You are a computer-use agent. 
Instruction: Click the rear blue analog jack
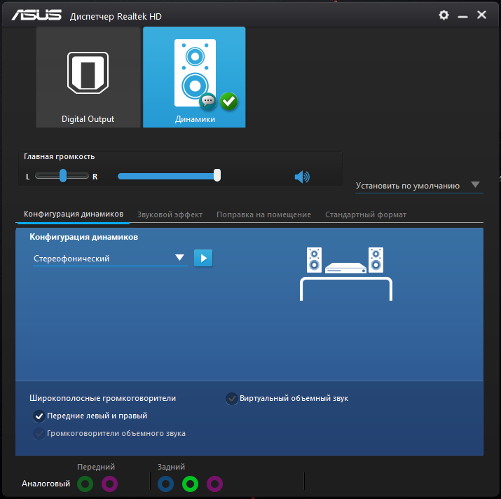[x=165, y=484]
